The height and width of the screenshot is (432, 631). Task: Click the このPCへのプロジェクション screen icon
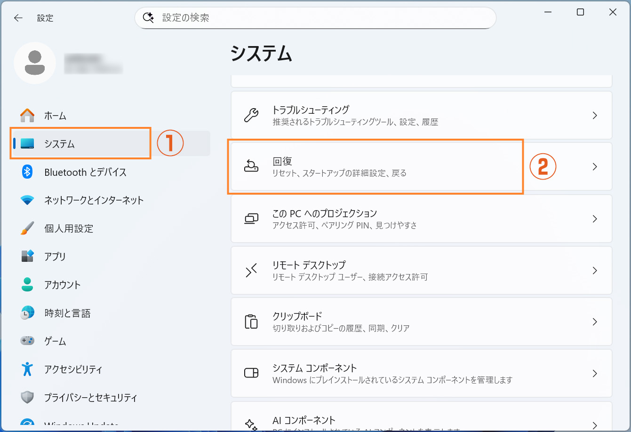[251, 219]
